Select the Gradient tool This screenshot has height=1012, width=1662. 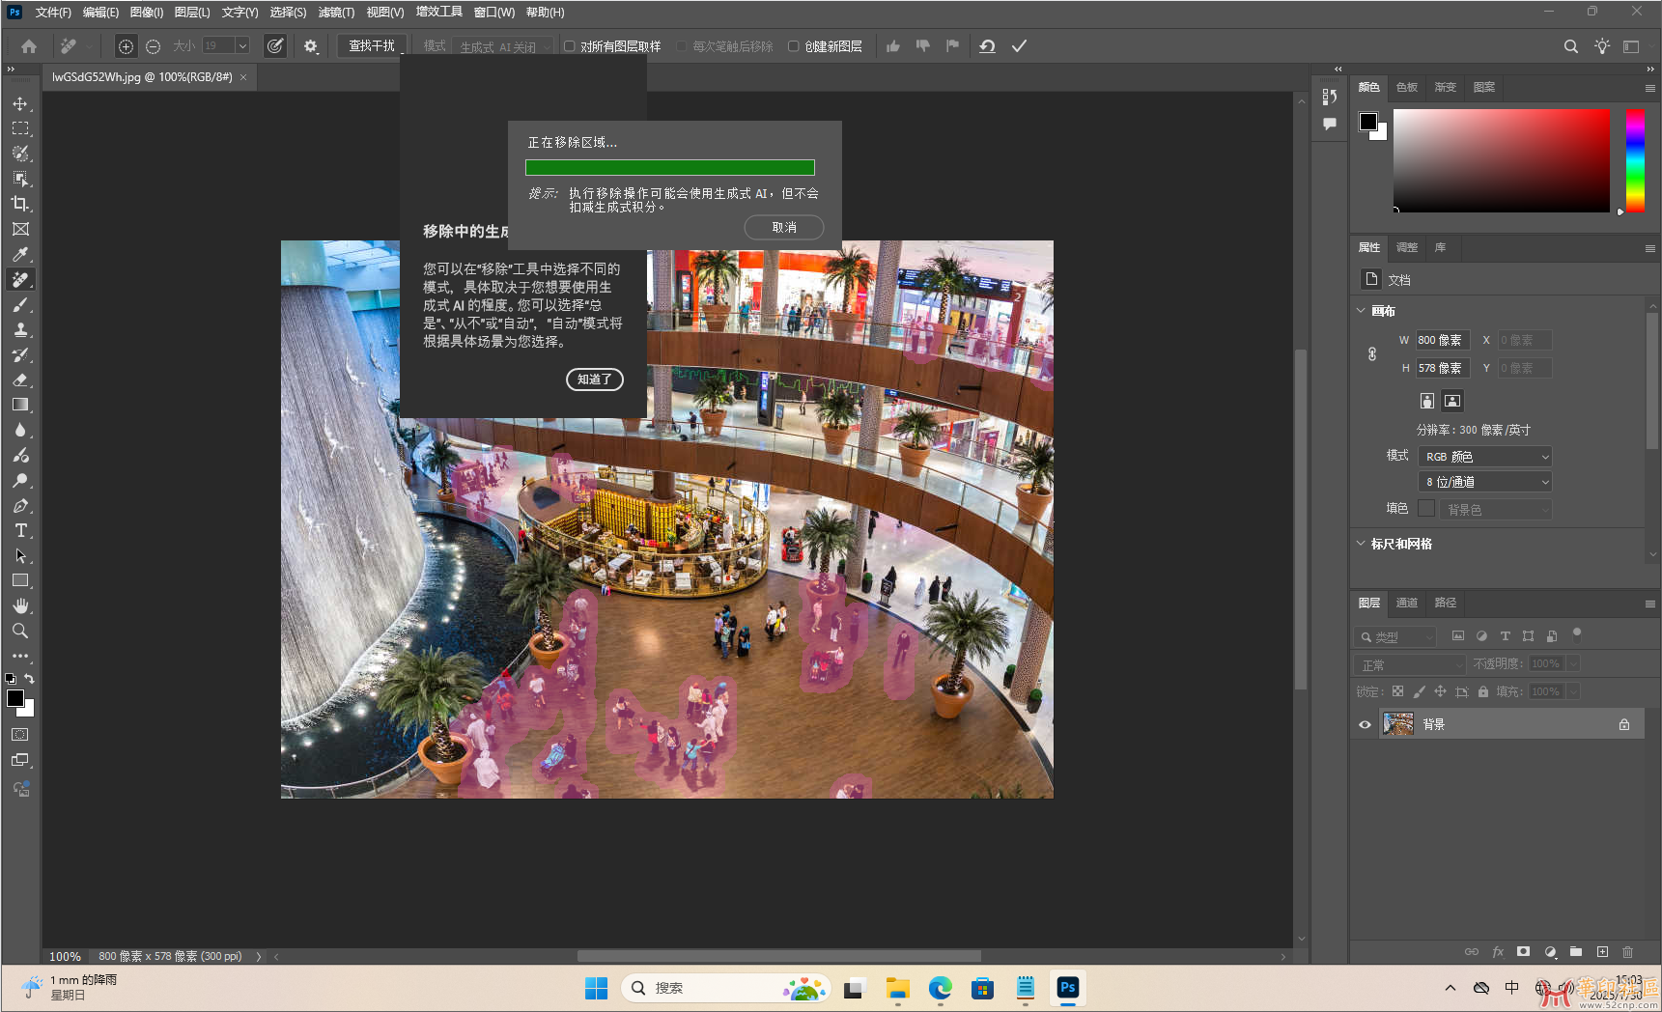click(20, 405)
